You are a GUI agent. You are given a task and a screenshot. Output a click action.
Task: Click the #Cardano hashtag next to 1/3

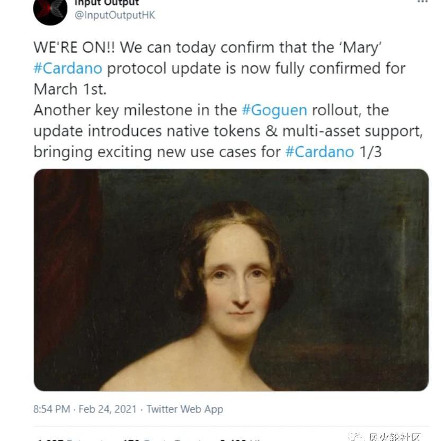point(319,152)
